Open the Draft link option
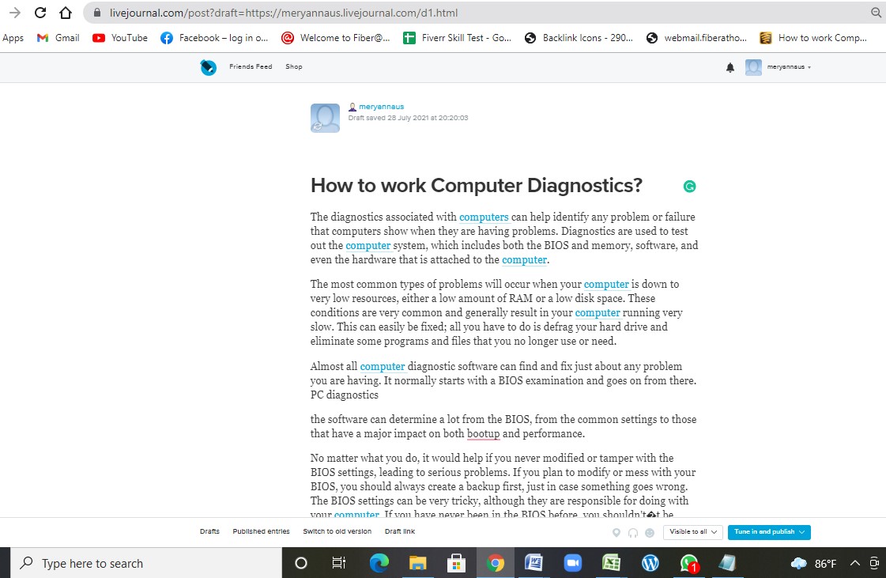 point(400,531)
